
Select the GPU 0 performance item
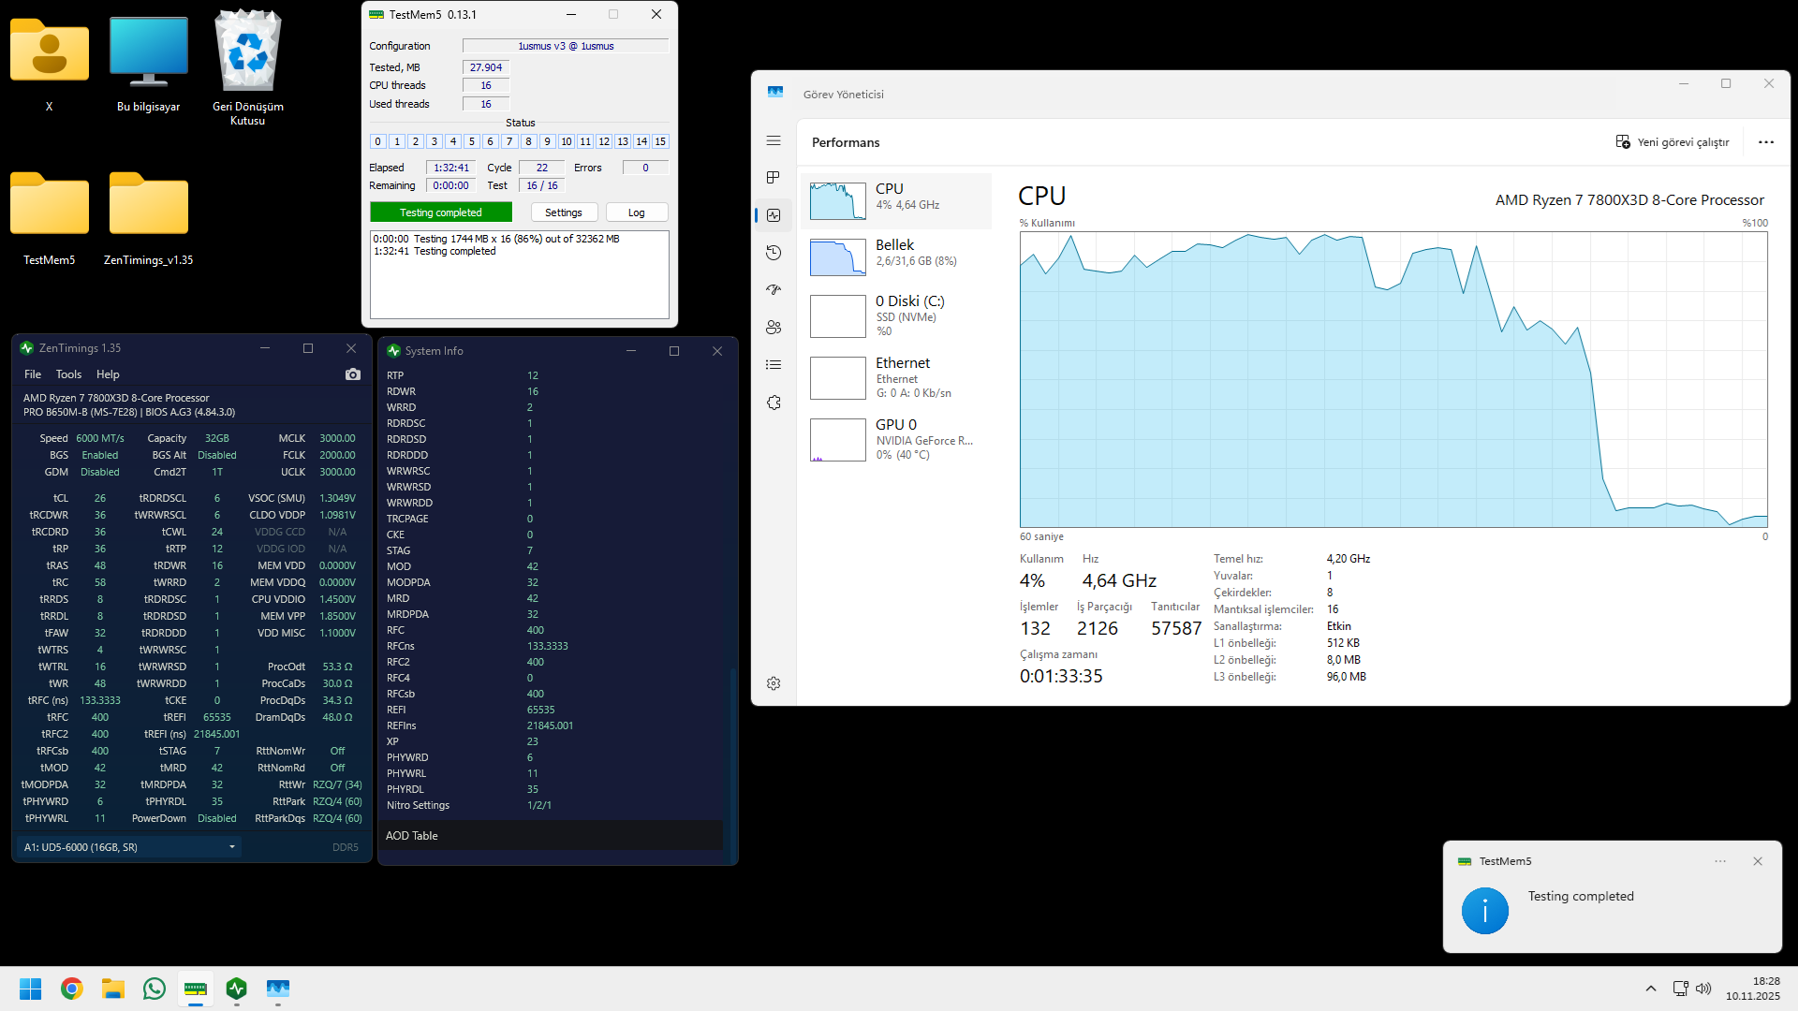pyautogui.click(x=896, y=439)
